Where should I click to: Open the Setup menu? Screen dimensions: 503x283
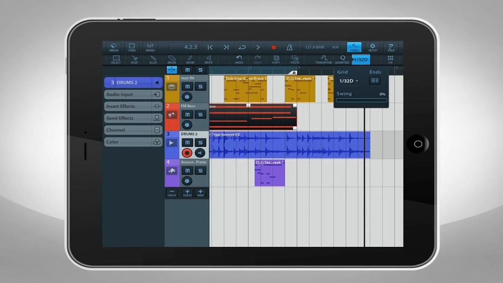(x=372, y=47)
